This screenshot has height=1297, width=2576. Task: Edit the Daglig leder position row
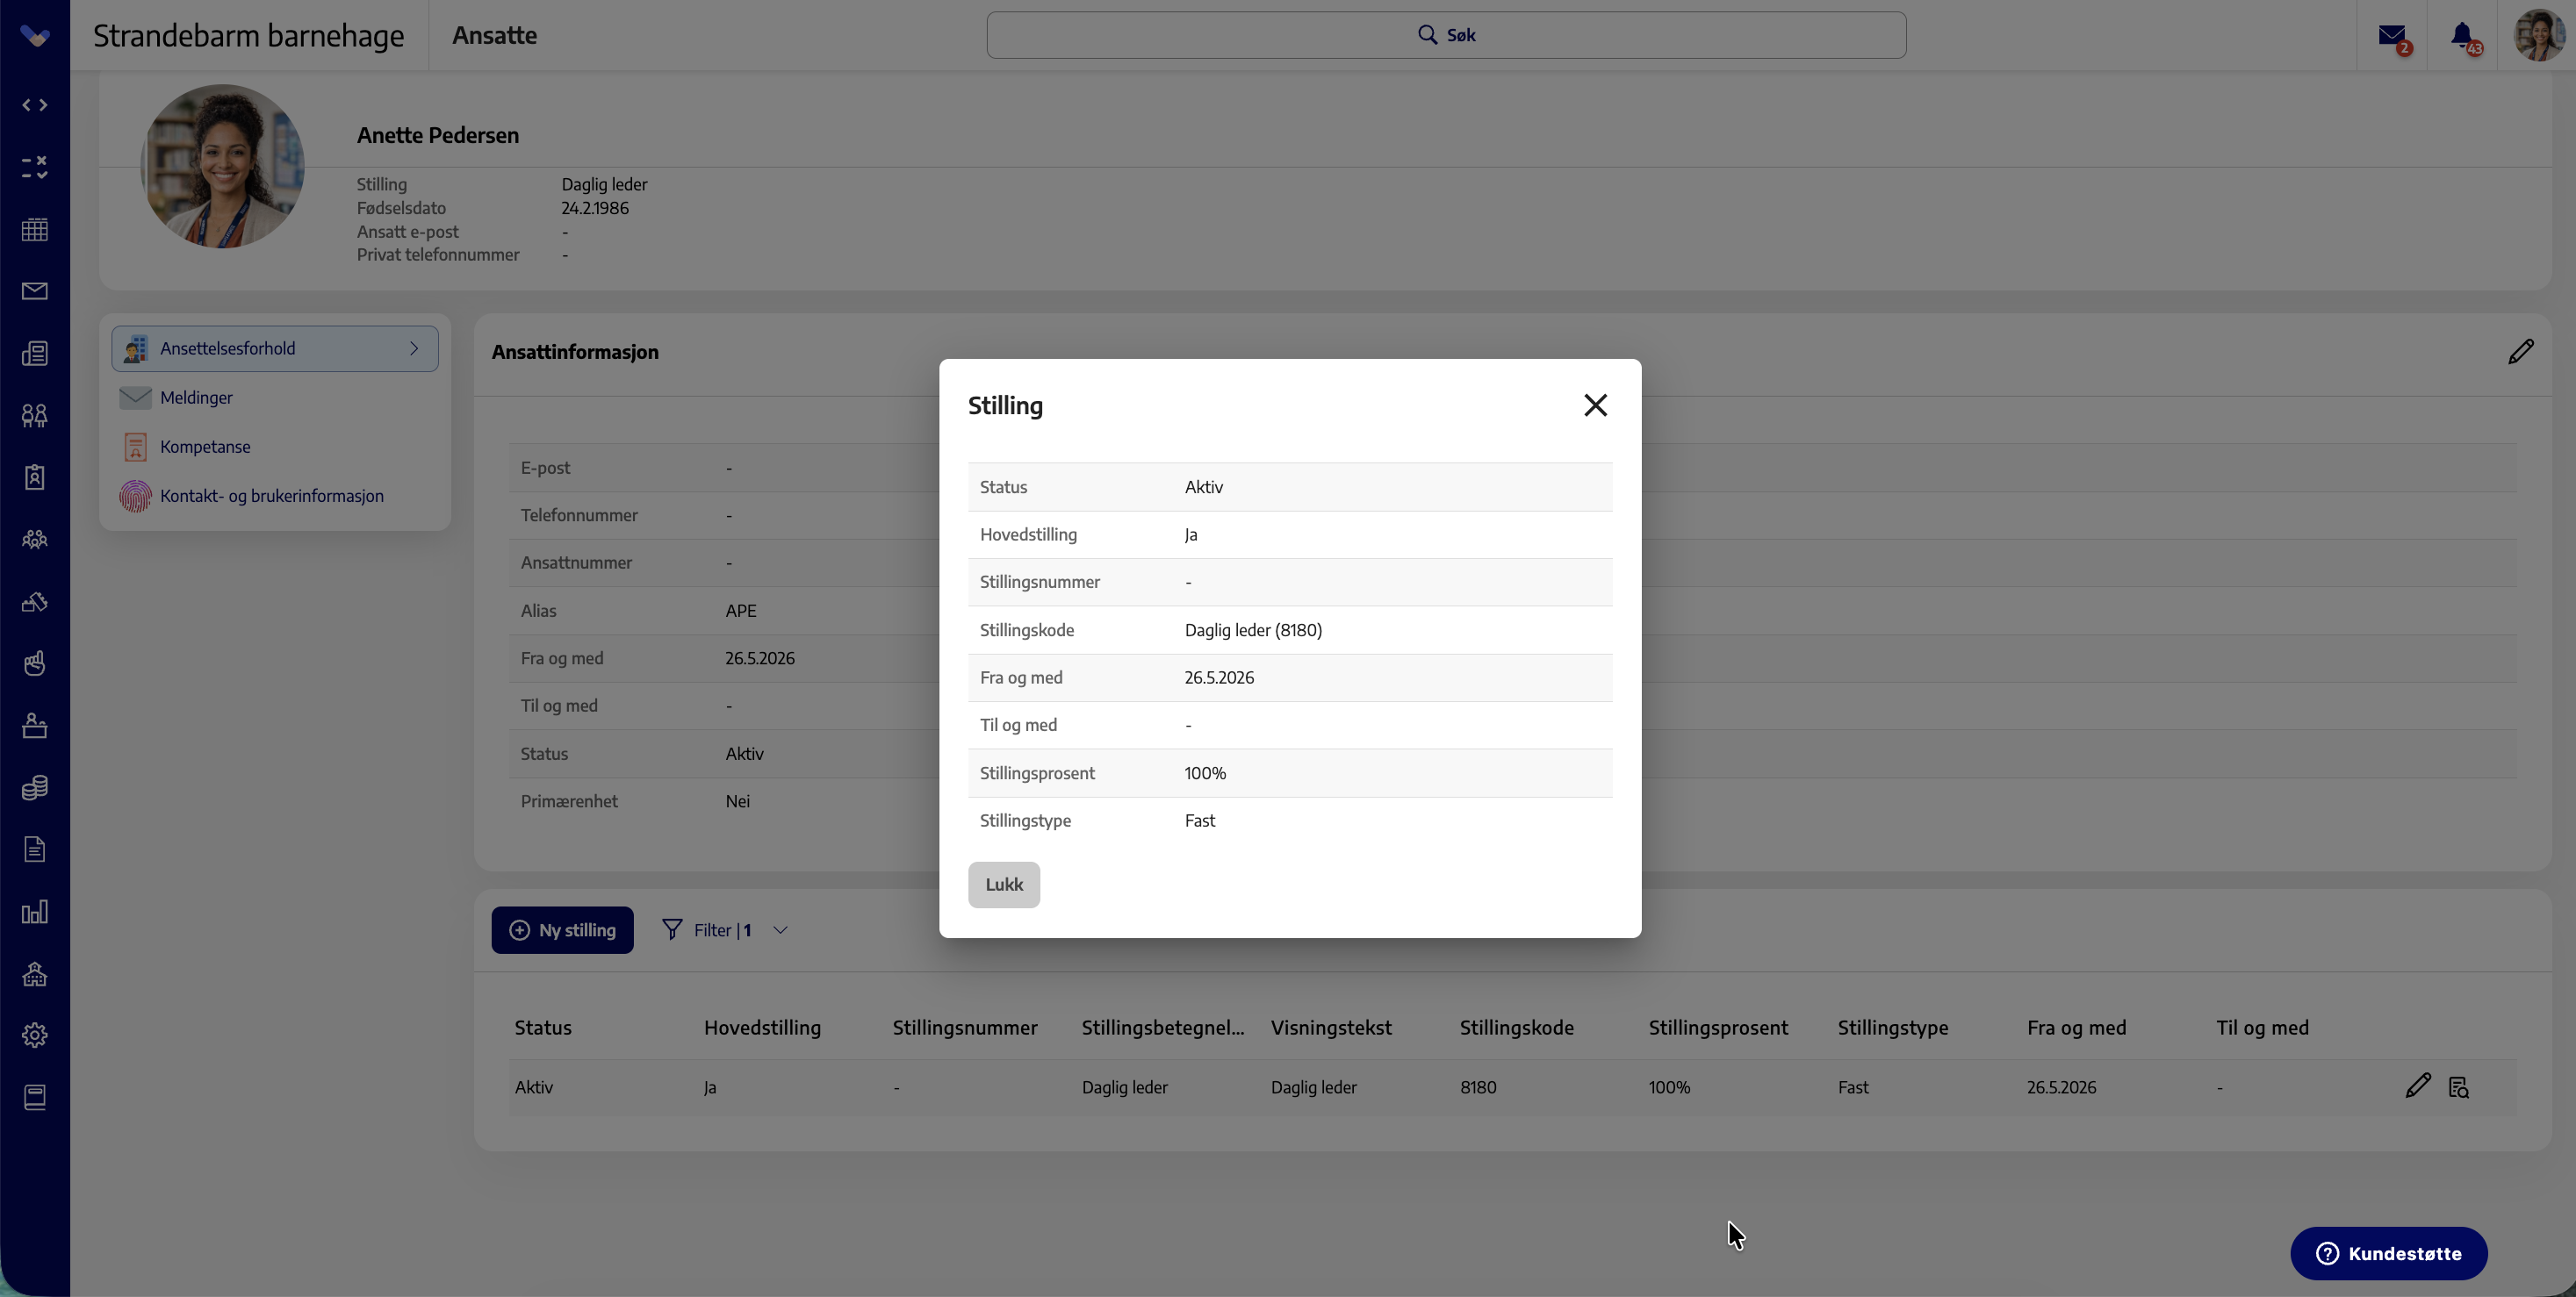coord(2418,1086)
